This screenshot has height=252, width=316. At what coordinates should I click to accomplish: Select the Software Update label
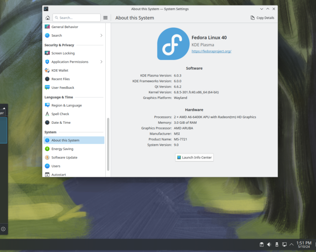point(64,158)
